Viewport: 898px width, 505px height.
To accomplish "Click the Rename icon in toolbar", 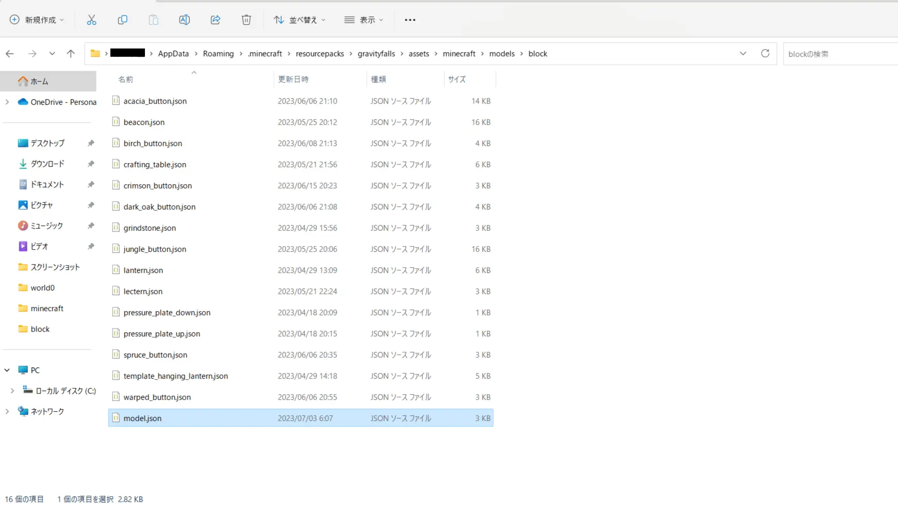I will 184,20.
